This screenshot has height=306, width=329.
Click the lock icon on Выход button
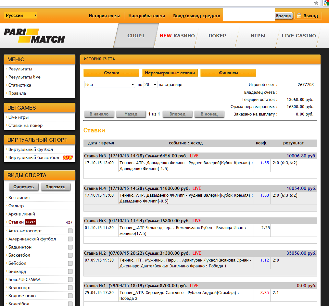299,16
